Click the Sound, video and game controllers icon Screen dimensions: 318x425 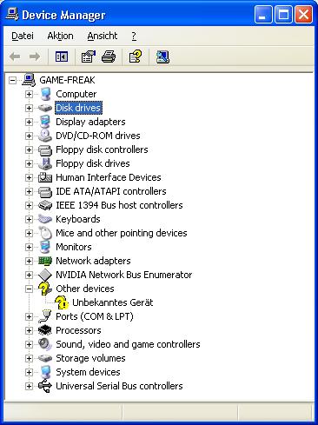pyautogui.click(x=45, y=344)
